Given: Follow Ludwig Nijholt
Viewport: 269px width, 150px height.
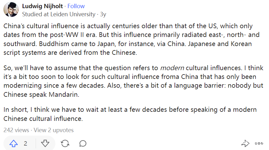Looking at the screenshot, I should (76, 6).
